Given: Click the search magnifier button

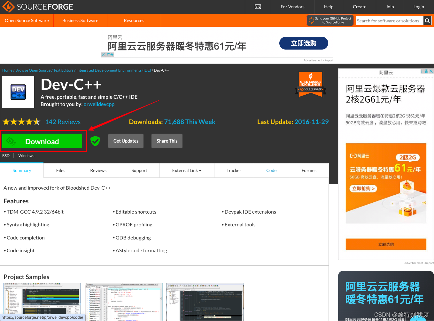Looking at the screenshot, I should tap(427, 21).
